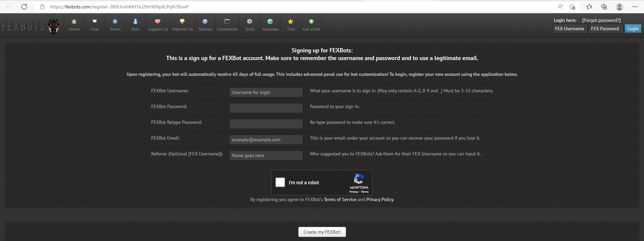View site info lock icon
Viewport: 644px width, 241px height.
42,7
